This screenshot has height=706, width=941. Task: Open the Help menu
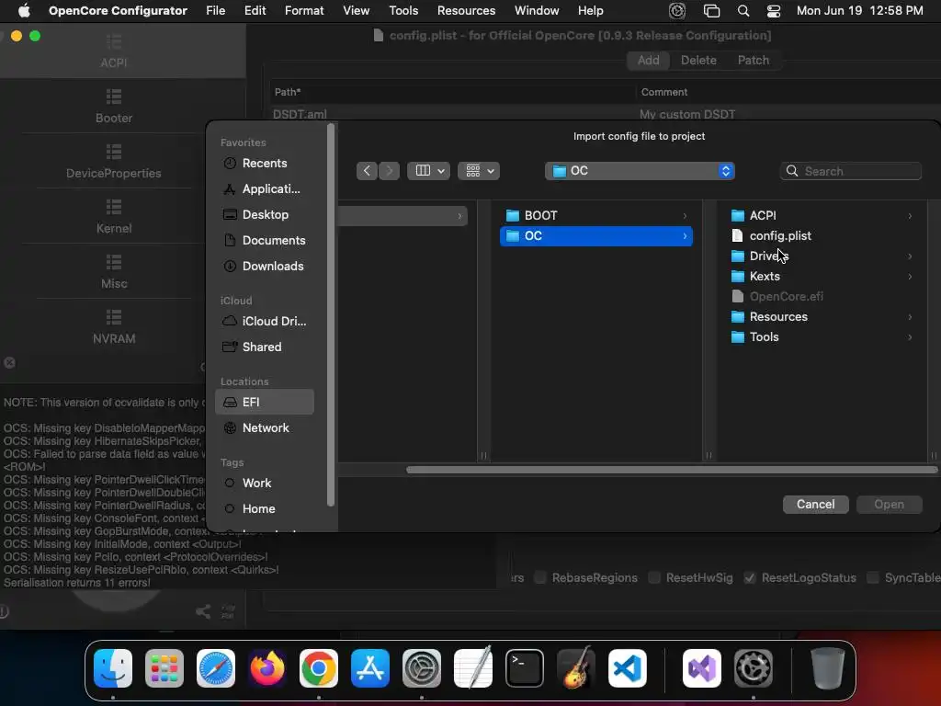click(591, 11)
